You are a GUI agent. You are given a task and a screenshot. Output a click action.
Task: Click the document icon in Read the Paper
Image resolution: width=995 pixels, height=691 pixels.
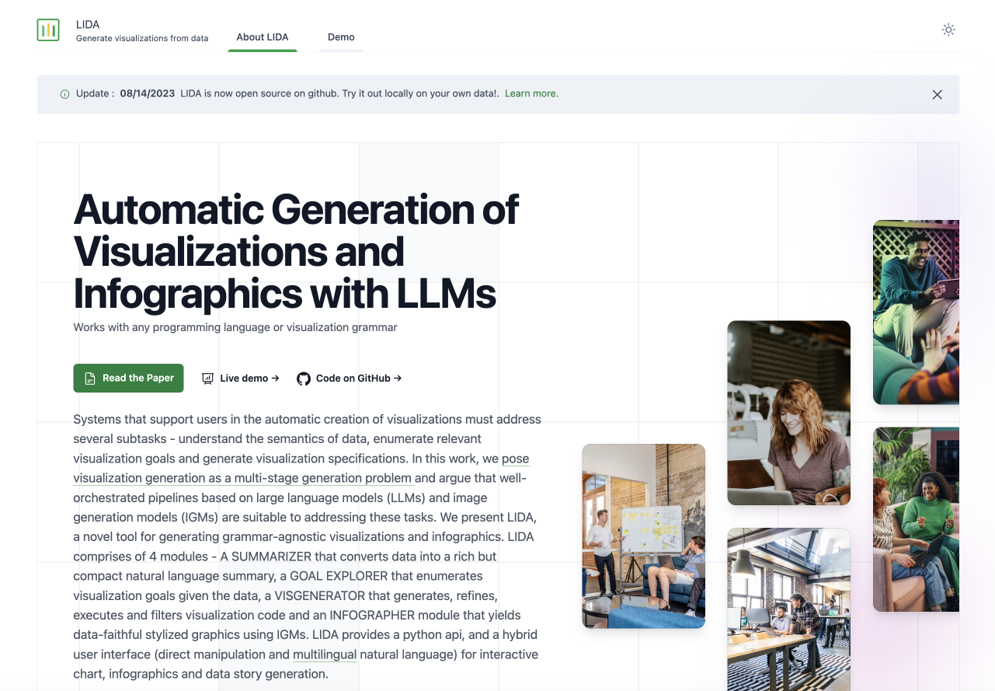(90, 379)
